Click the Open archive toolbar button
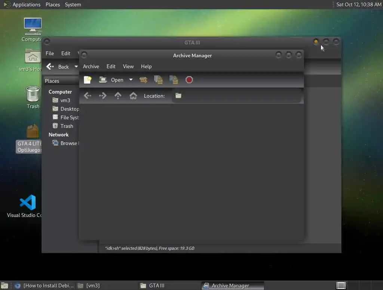Viewport: 383px width, 290px height. point(111,80)
